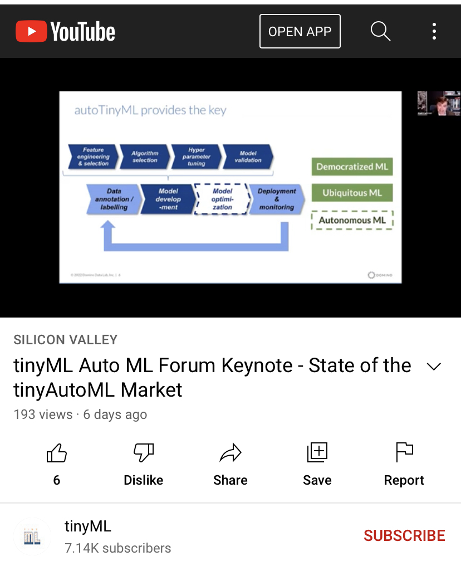The height and width of the screenshot is (566, 461).
Task: Report video using the flag icon
Action: 404,452
